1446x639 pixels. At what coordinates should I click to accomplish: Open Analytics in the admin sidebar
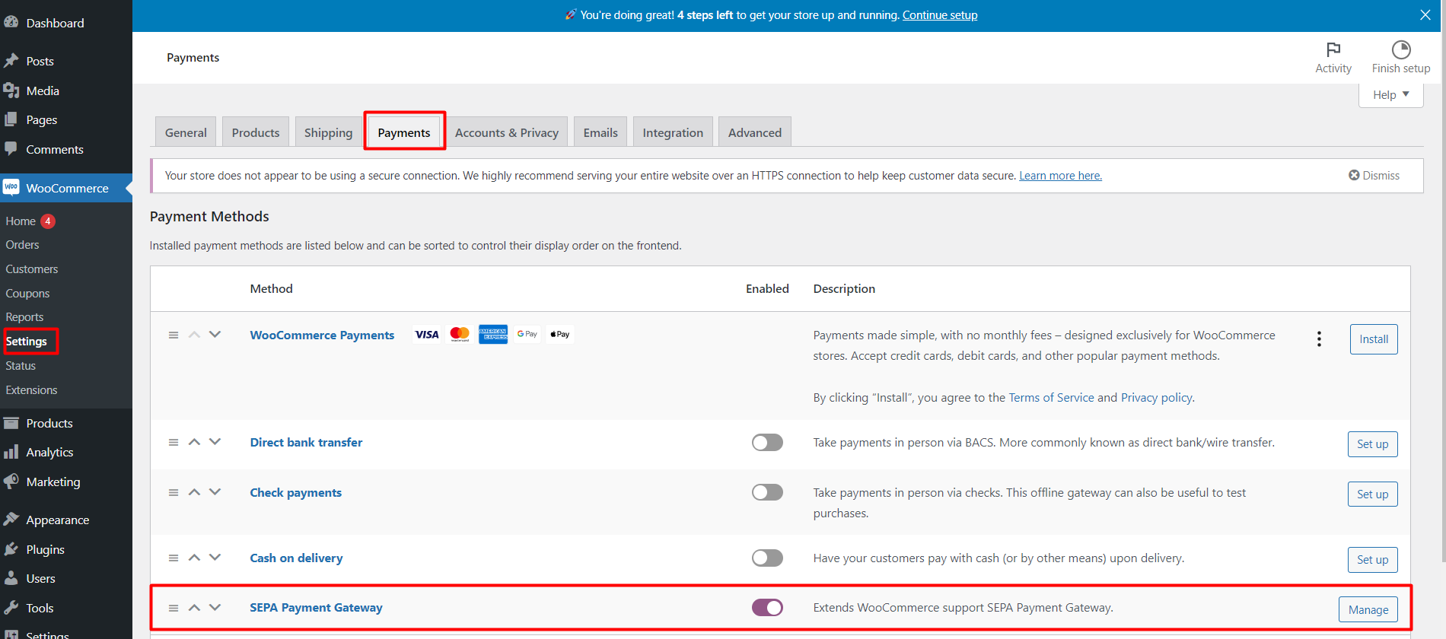pos(49,452)
